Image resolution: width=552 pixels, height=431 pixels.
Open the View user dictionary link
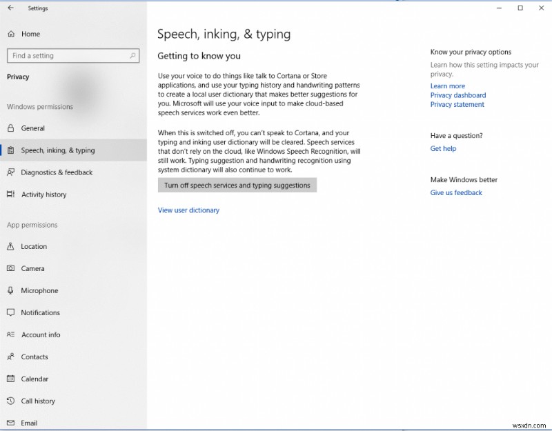click(188, 210)
